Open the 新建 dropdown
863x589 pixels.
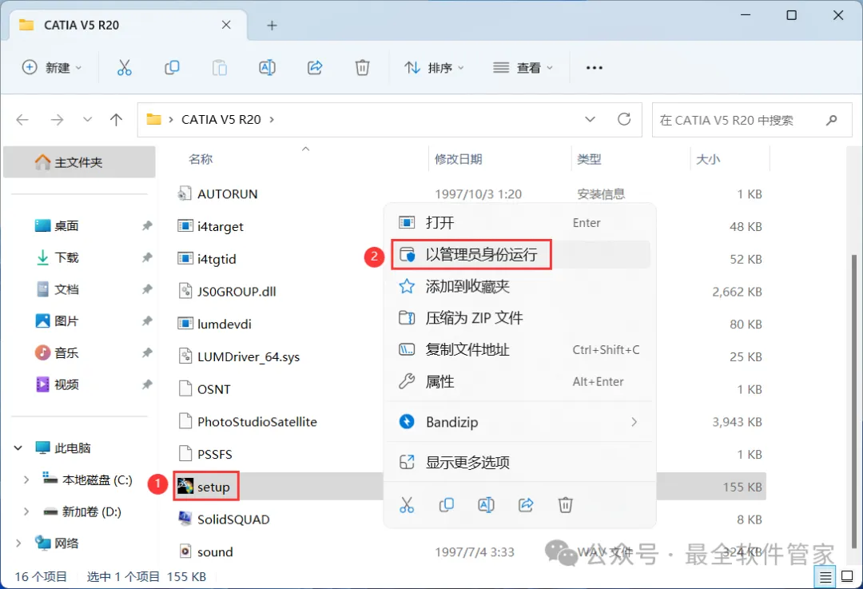pos(52,68)
